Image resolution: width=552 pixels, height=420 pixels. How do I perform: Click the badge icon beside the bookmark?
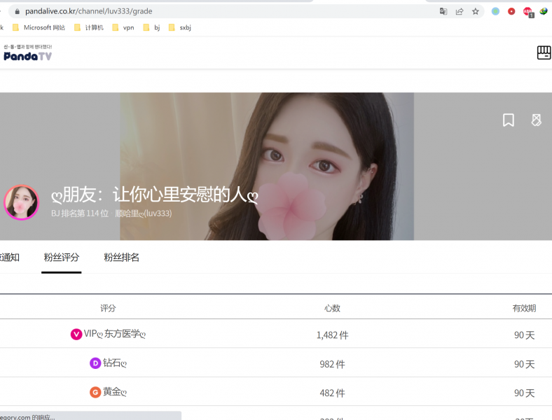[536, 120]
